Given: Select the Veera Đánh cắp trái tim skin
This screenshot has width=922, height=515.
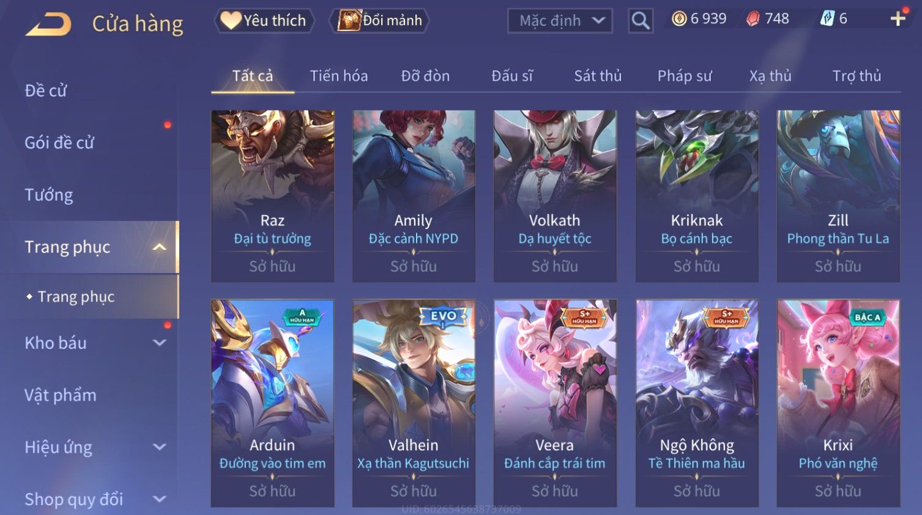Looking at the screenshot, I should tap(555, 403).
